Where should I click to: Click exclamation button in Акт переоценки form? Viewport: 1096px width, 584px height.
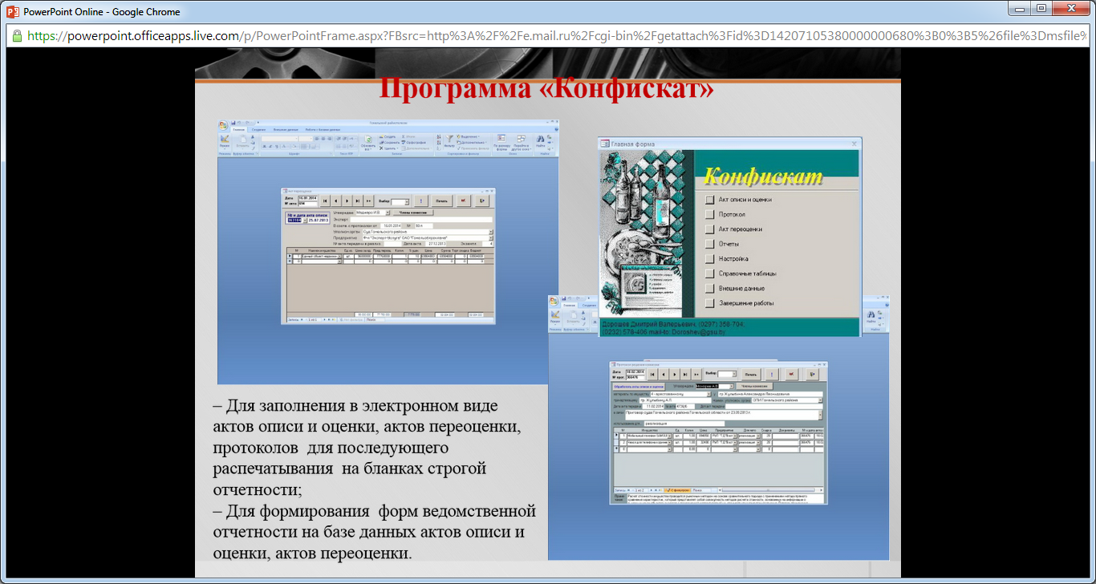click(421, 201)
